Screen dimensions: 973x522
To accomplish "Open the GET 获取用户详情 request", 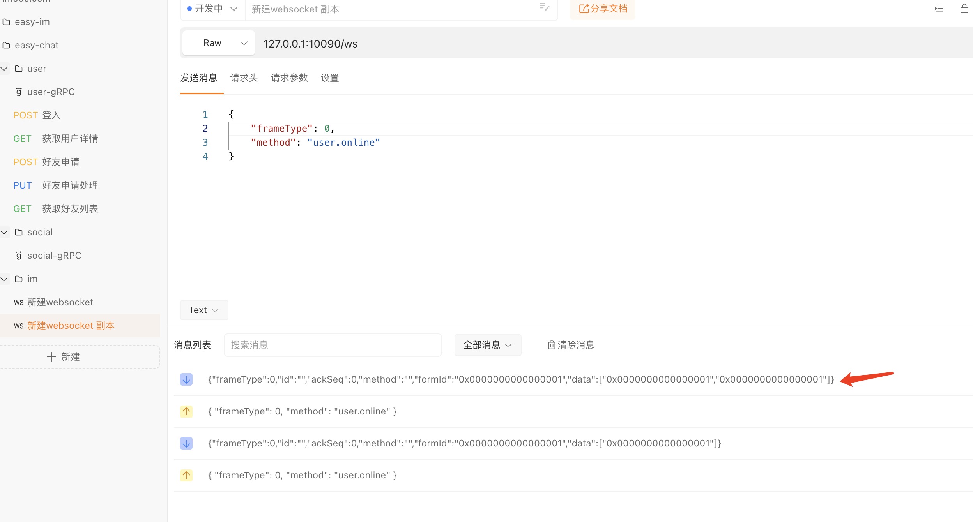I will point(56,139).
